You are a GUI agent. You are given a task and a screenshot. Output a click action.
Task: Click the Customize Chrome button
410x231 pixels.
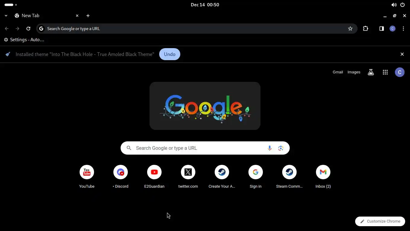click(380, 221)
